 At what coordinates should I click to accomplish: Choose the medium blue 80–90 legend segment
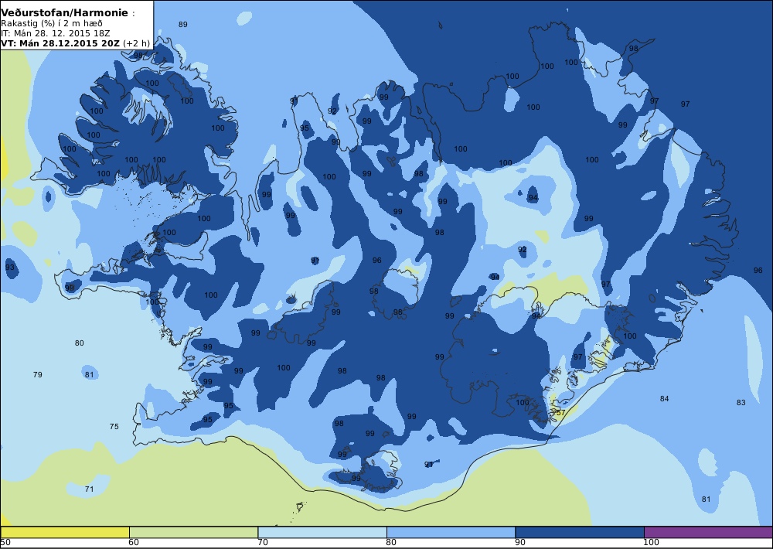451,532
